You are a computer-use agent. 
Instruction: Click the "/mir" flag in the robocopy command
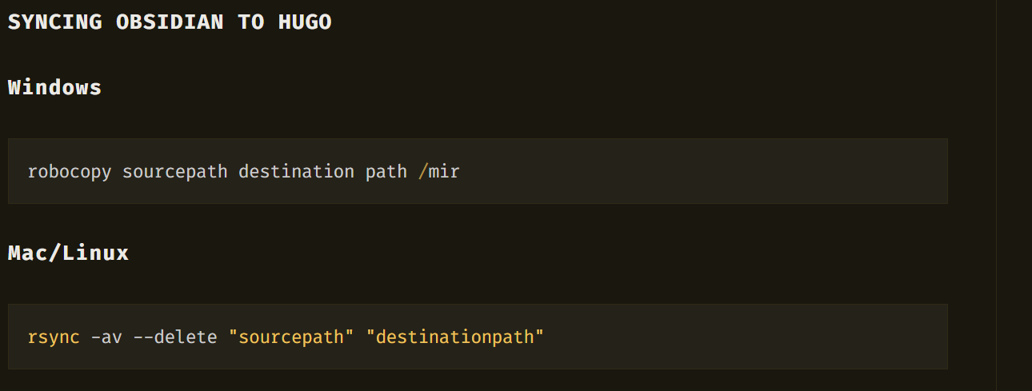pyautogui.click(x=439, y=172)
